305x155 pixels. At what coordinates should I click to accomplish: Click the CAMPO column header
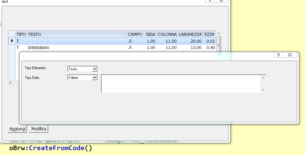click(x=135, y=34)
